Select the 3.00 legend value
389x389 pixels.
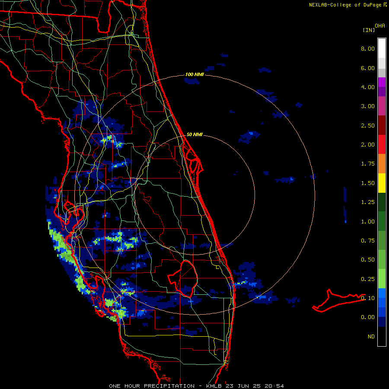[368, 106]
